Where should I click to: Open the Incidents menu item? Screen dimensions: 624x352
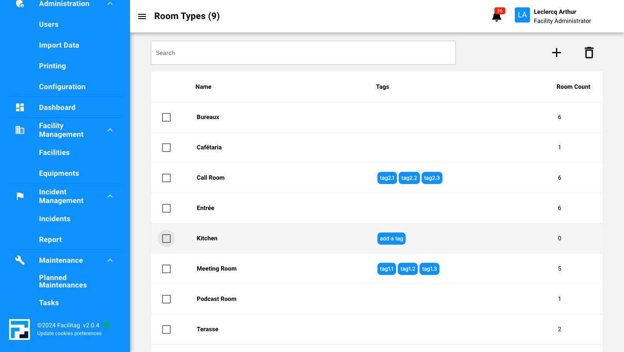tap(55, 219)
